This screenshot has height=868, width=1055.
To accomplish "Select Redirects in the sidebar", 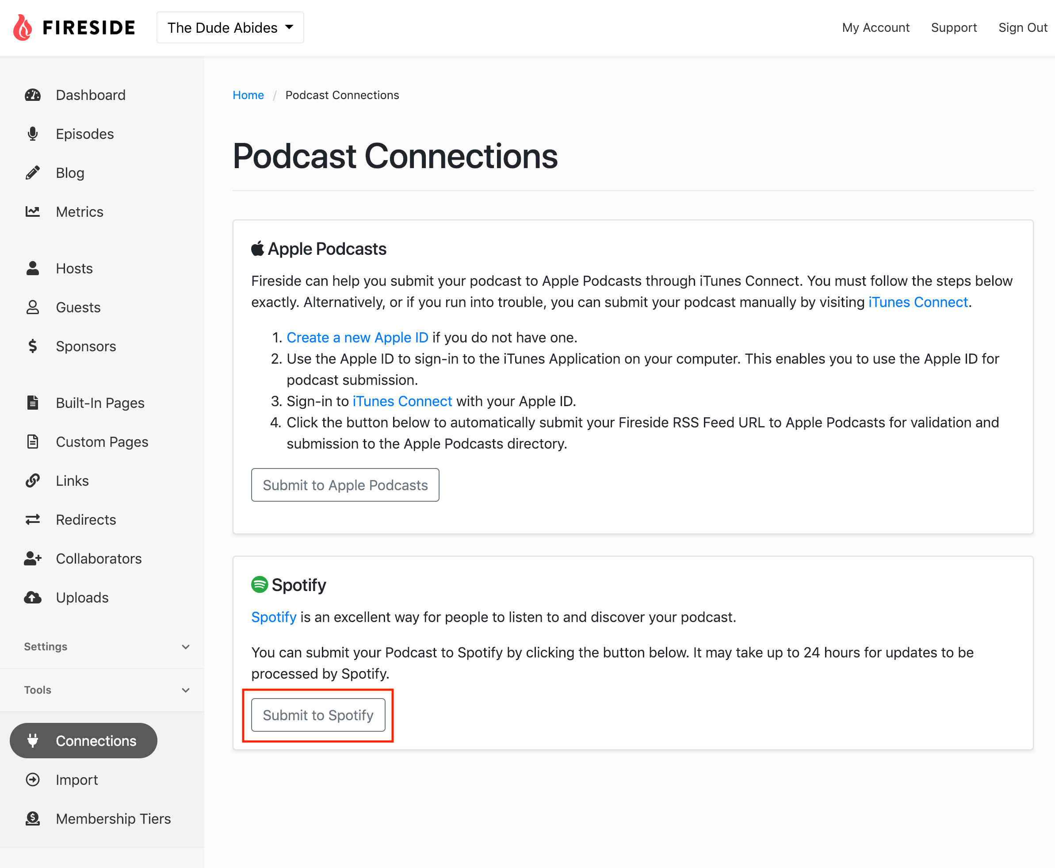I will [86, 519].
